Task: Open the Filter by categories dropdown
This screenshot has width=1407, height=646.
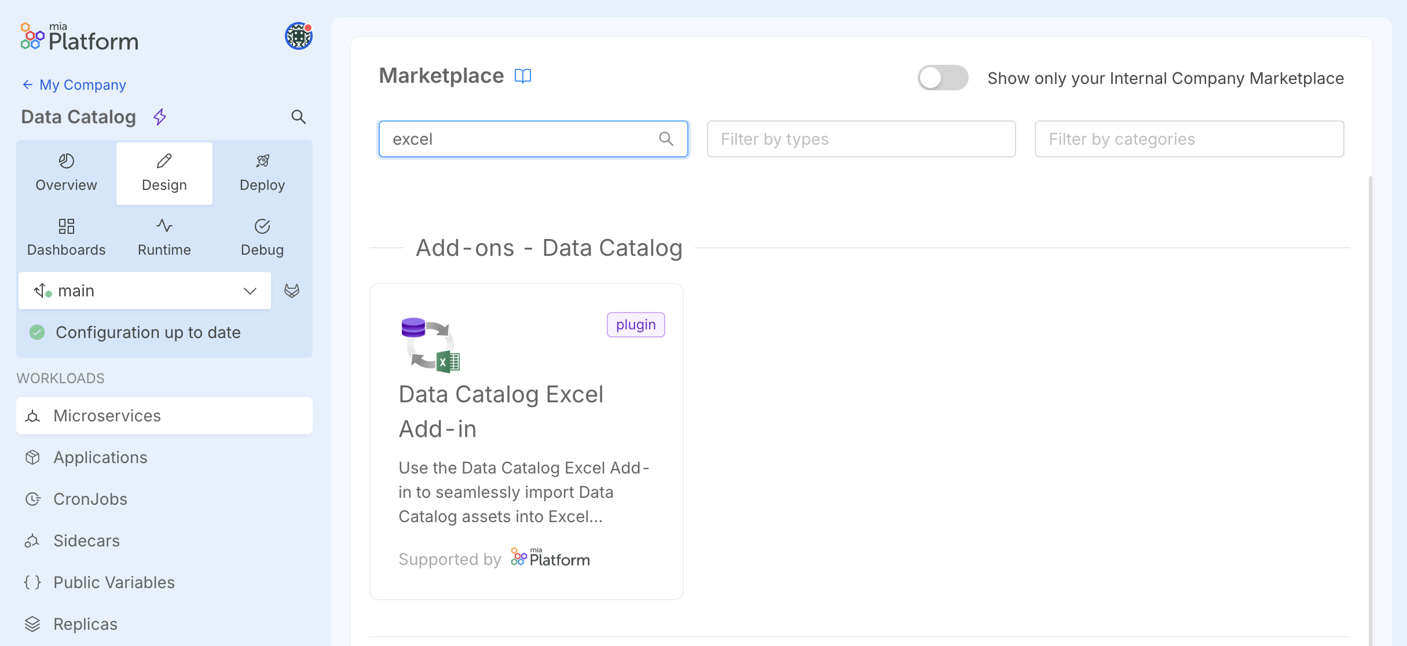Action: click(x=1189, y=139)
